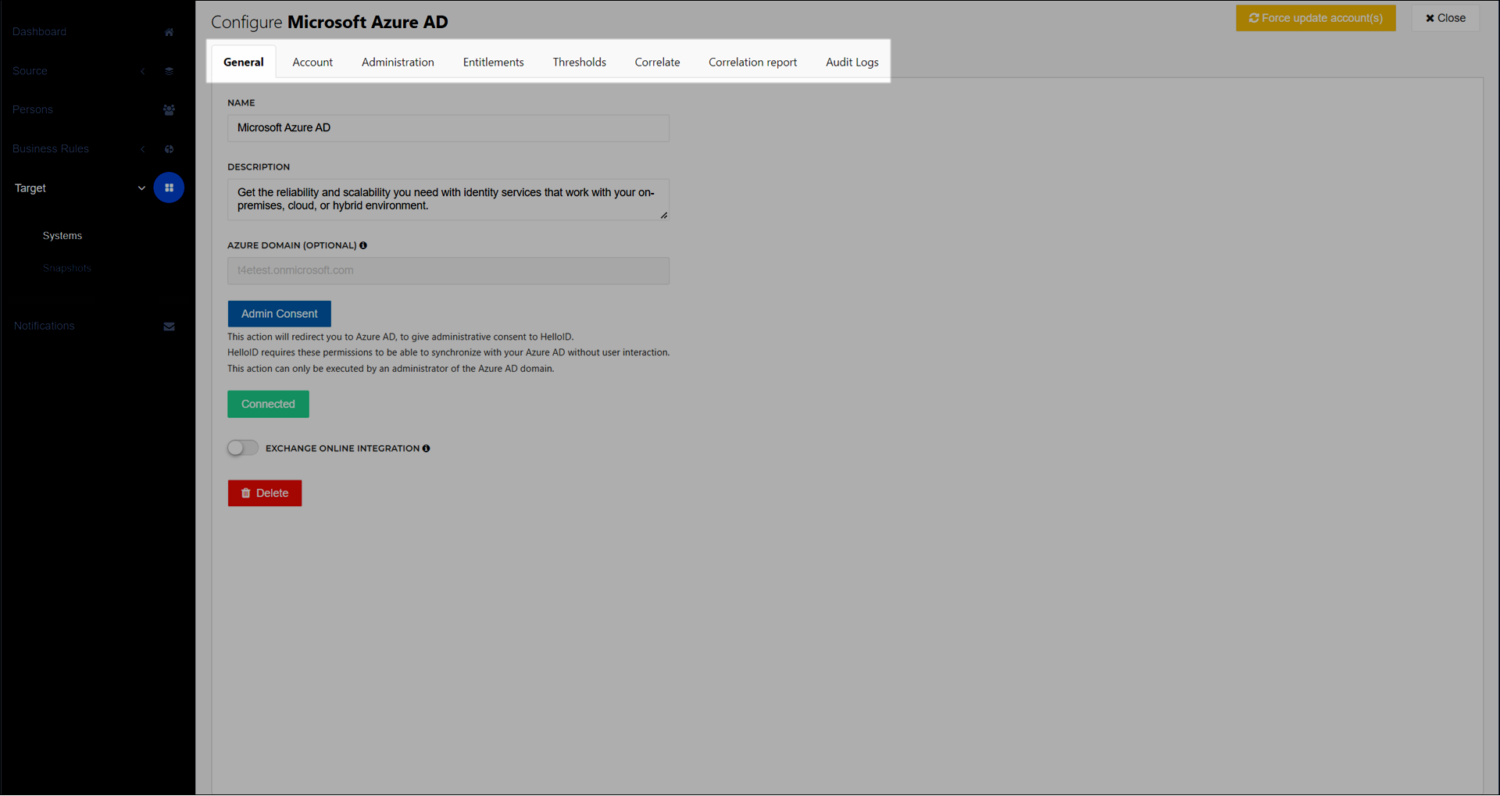Image resolution: width=1500 pixels, height=796 pixels.
Task: Open the Thresholds tab
Action: tap(580, 62)
